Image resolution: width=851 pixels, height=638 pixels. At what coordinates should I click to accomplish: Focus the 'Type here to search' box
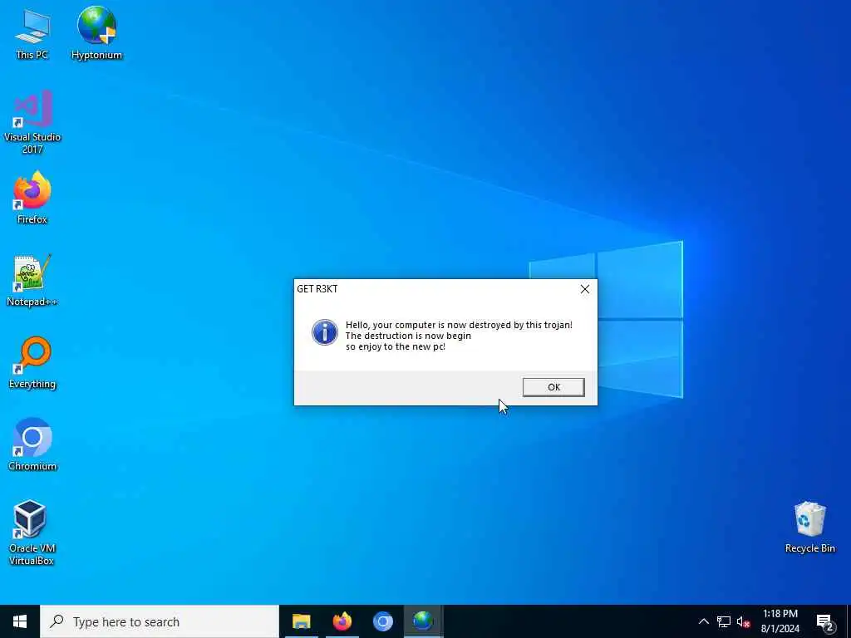click(x=160, y=621)
